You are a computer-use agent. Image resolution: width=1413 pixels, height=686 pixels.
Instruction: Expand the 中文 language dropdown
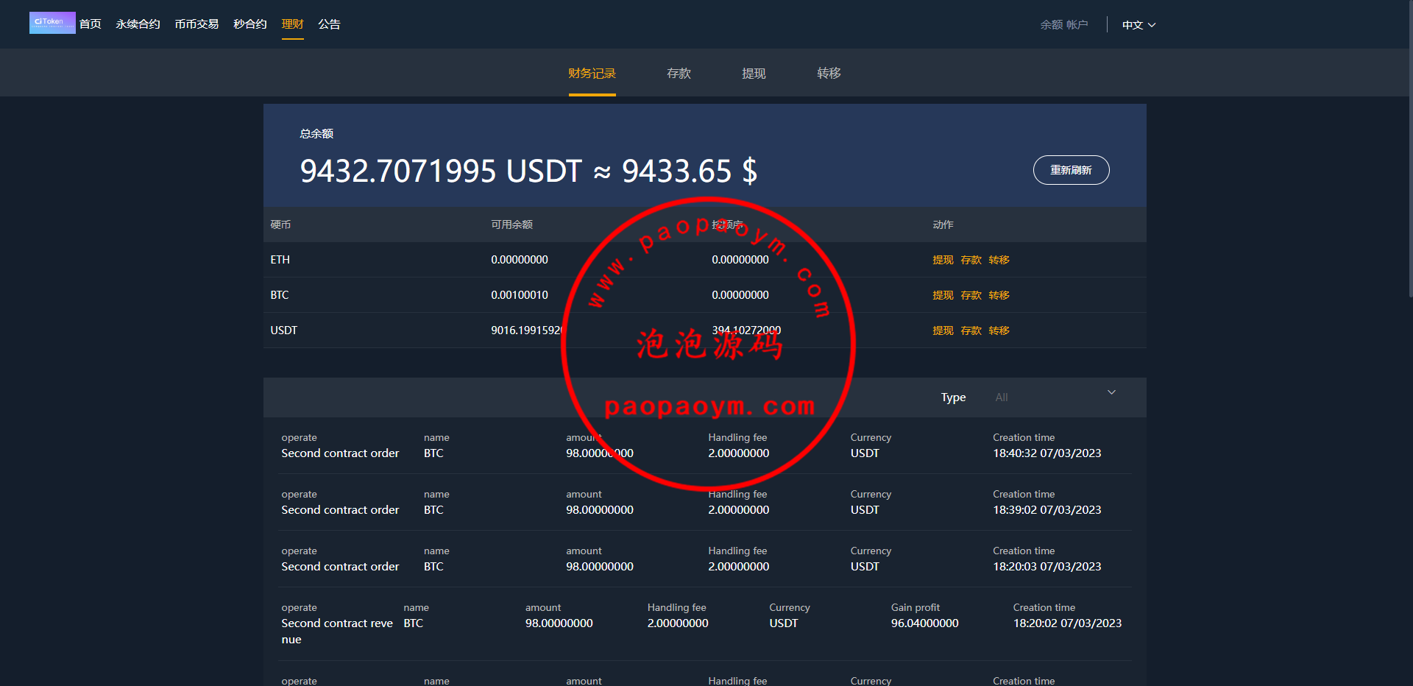pos(1138,25)
